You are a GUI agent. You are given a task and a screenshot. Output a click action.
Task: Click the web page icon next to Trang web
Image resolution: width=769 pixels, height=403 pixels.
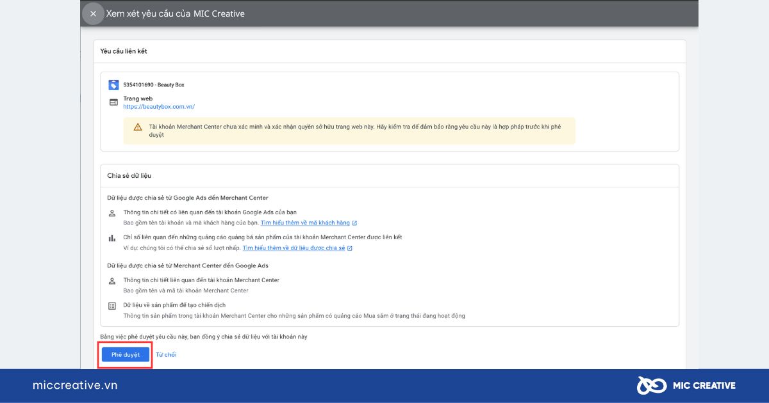(x=113, y=102)
